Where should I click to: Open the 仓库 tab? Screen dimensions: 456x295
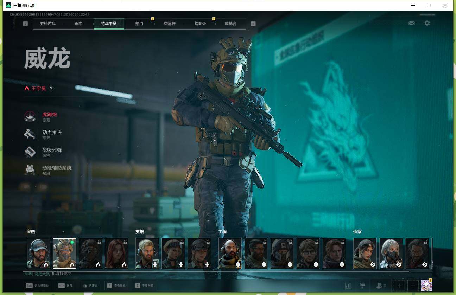pyautogui.click(x=78, y=24)
